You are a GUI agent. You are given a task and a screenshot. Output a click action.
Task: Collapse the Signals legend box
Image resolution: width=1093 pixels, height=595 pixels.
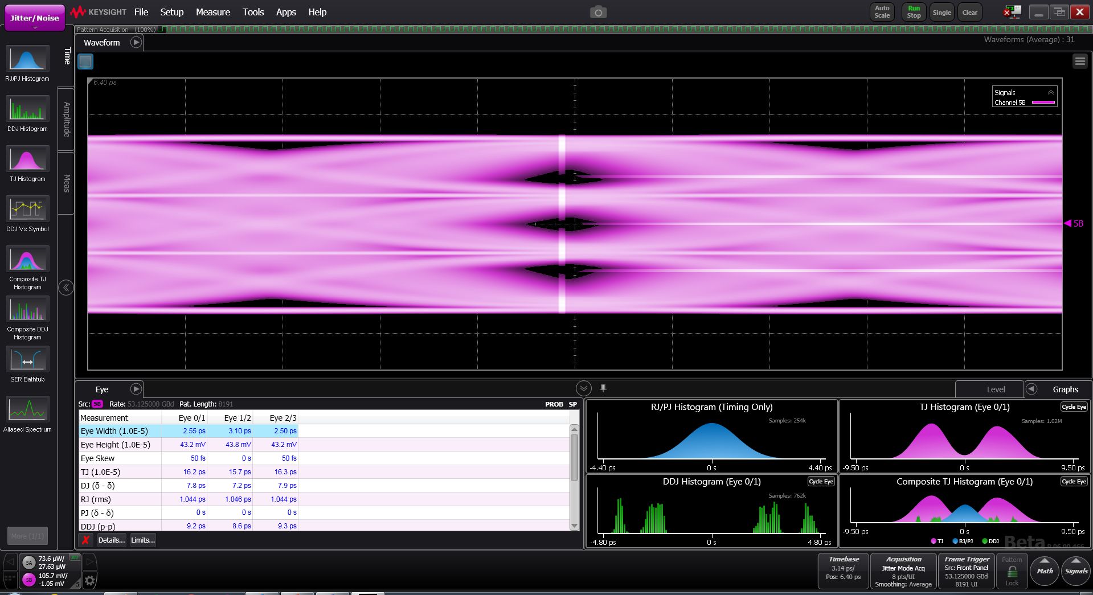tap(1051, 92)
